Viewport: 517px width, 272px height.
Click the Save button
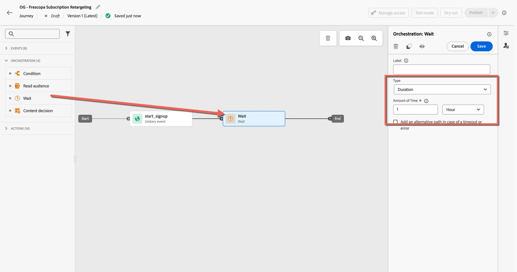(481, 46)
